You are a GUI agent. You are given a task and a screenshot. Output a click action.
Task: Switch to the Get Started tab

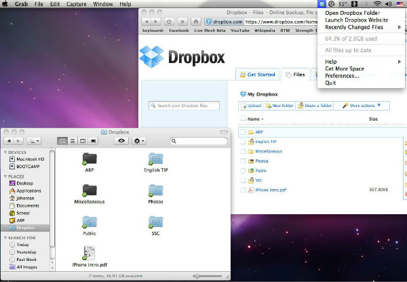[258, 75]
